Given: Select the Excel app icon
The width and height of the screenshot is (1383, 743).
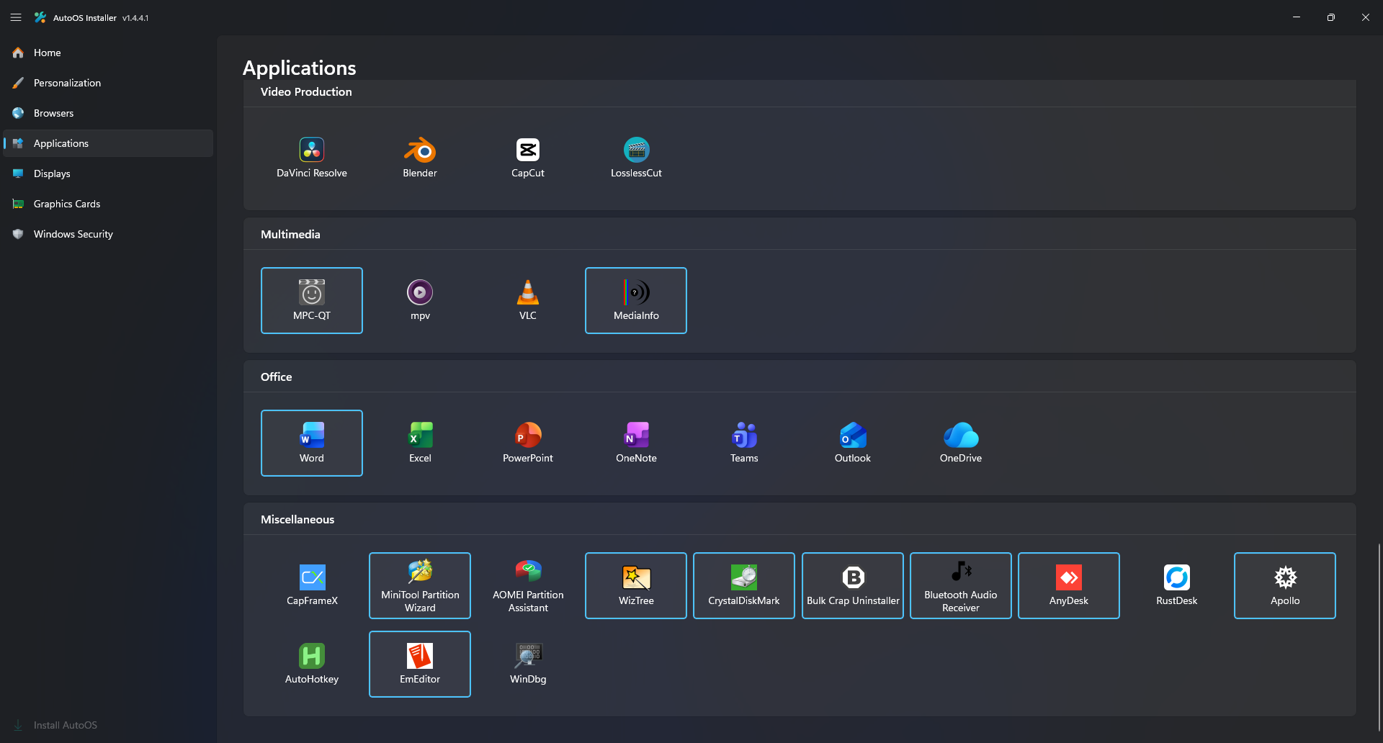Looking at the screenshot, I should point(420,435).
